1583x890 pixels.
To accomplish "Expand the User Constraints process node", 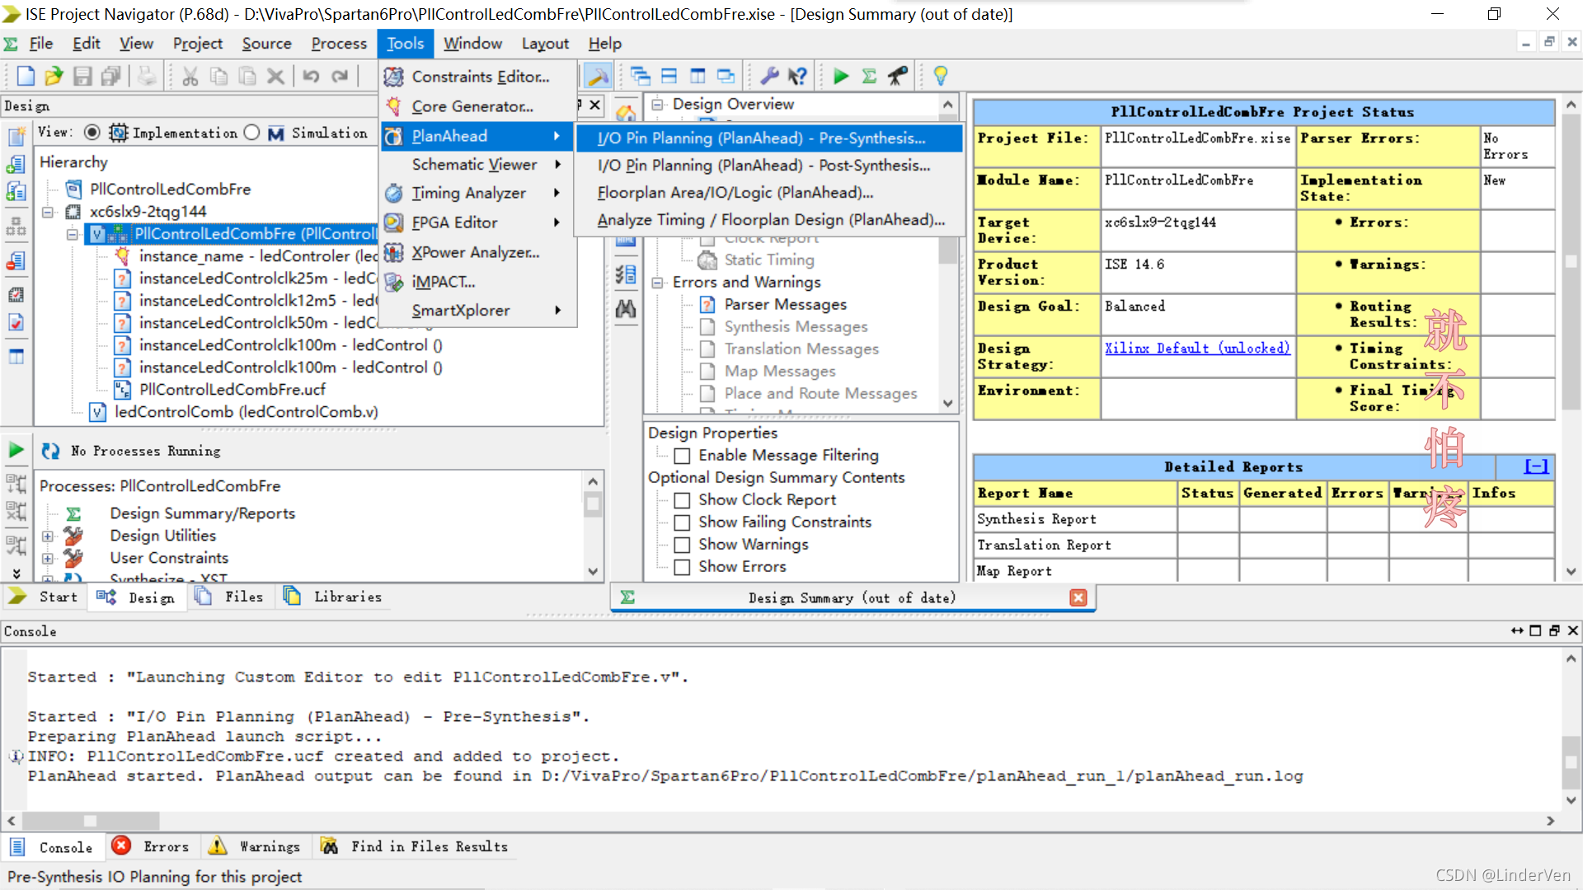I will (48, 558).
